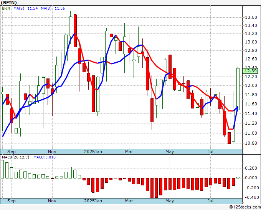Click the latest green candle near 12.39

pos(238,89)
